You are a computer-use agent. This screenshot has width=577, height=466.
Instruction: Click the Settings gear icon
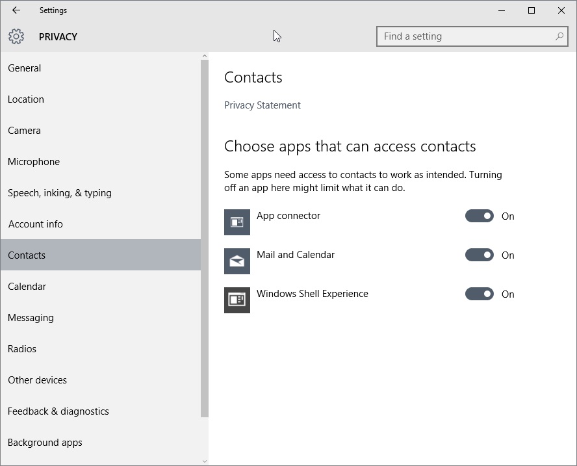point(16,36)
